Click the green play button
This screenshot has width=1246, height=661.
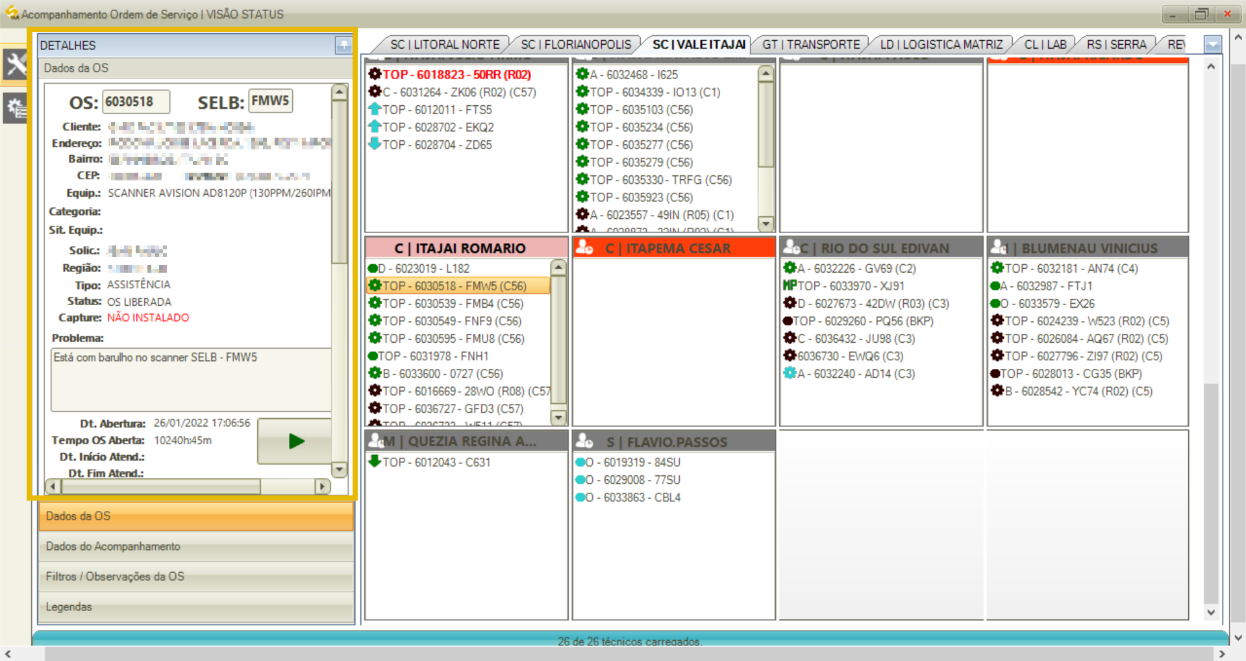(x=295, y=442)
